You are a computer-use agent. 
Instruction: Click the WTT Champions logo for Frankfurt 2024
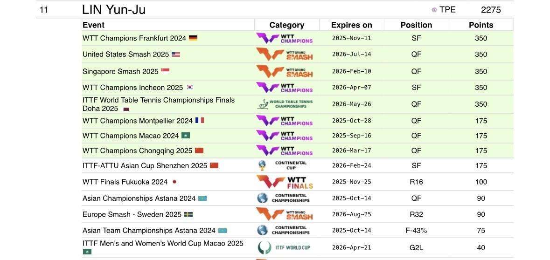pos(284,38)
